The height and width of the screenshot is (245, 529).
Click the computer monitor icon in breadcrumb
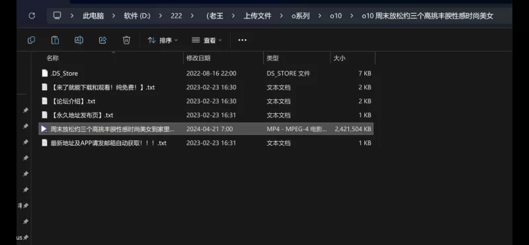click(57, 15)
